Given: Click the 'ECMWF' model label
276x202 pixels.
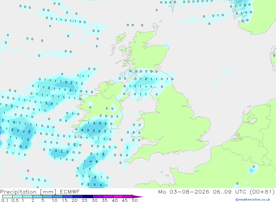Looking at the screenshot, I should click(x=70, y=192).
